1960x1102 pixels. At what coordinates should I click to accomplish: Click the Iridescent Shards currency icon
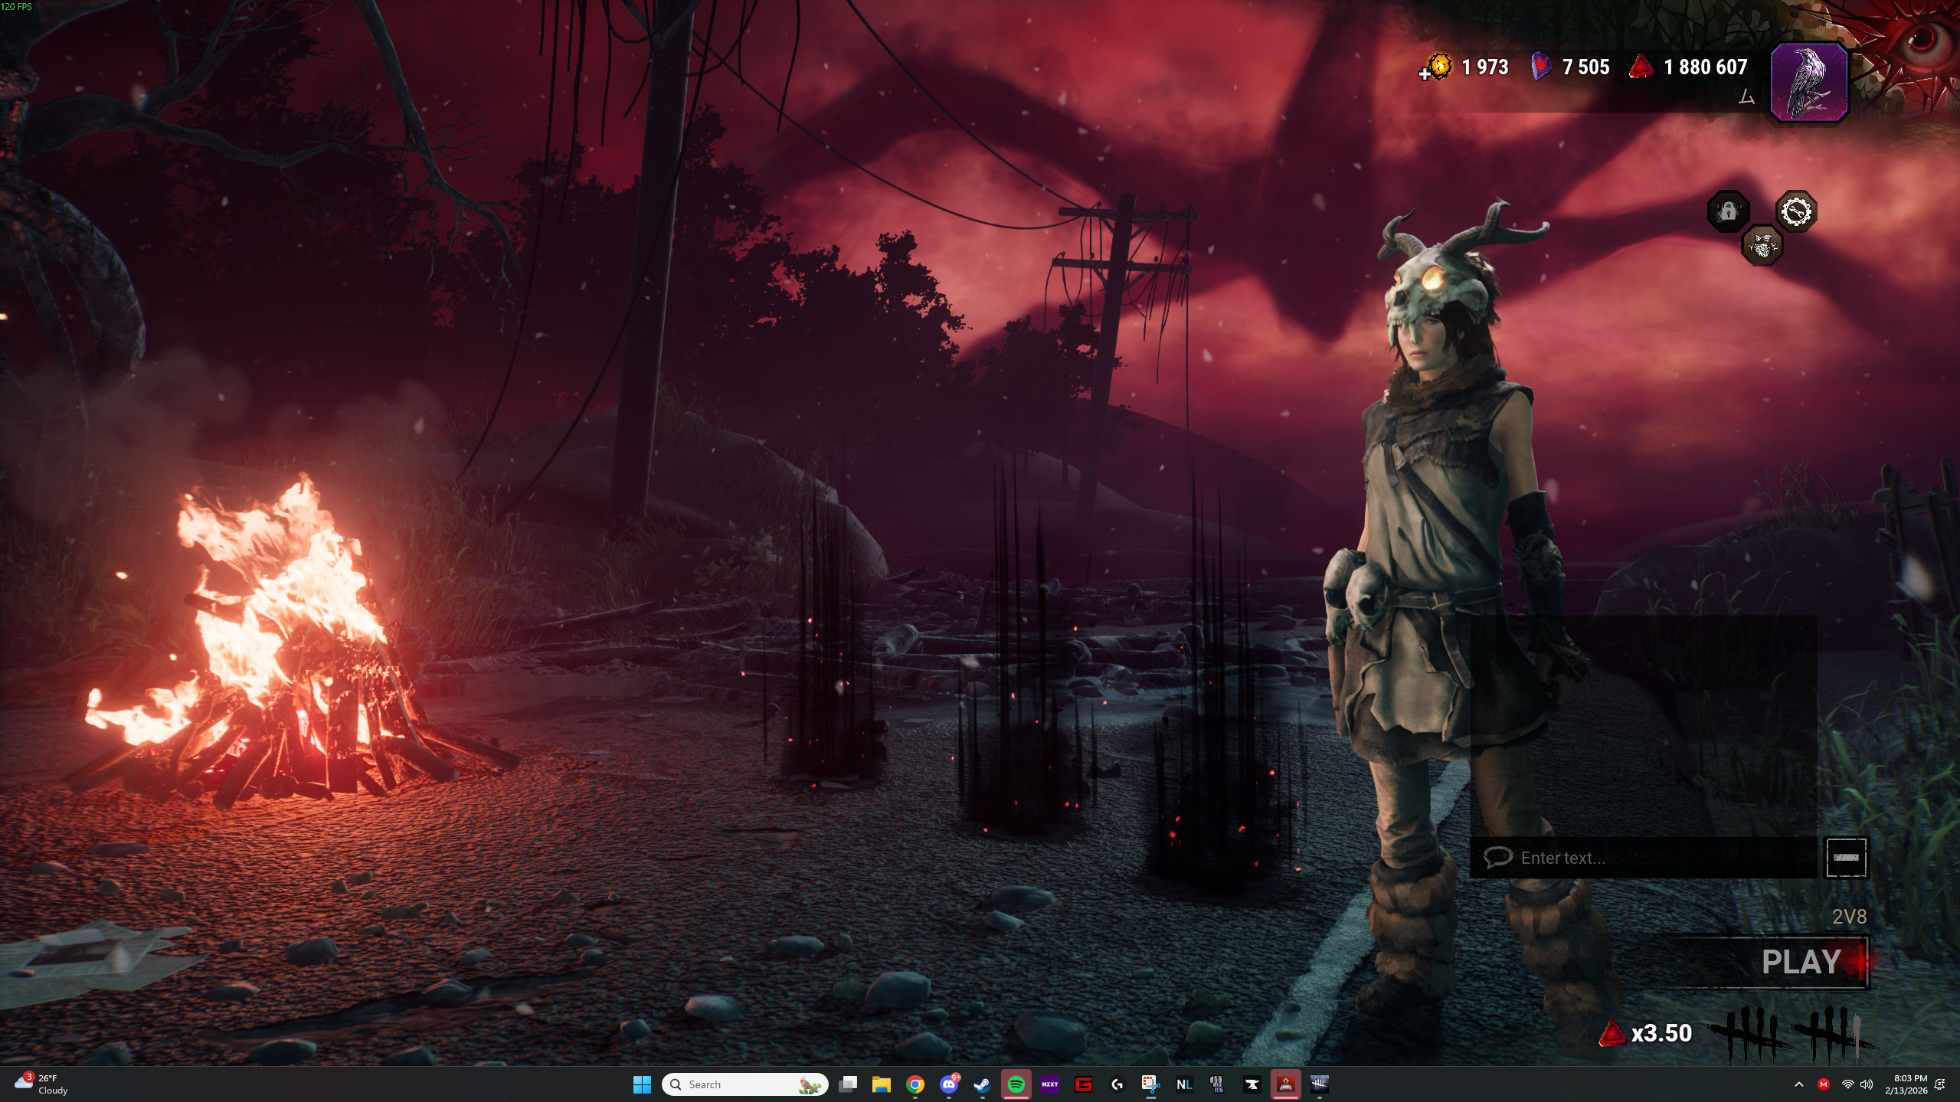(x=1540, y=67)
